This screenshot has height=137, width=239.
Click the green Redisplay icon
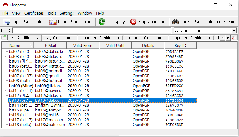[x=102, y=22]
